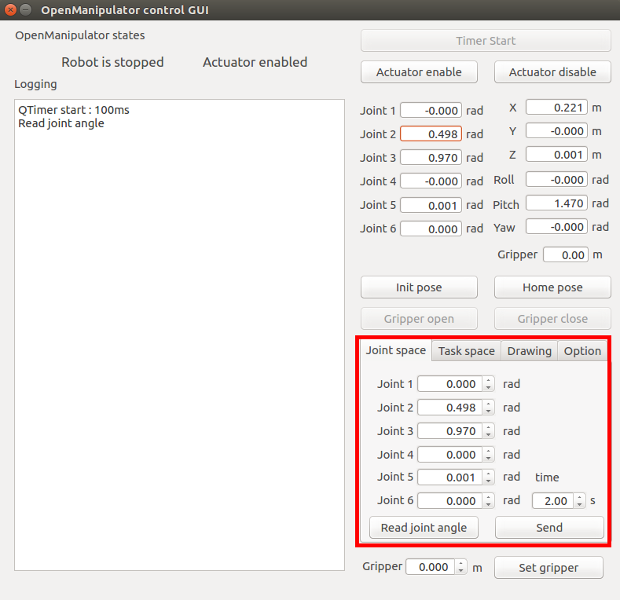The height and width of the screenshot is (600, 620).
Task: Decrease the Joint 2 spinbox value
Action: tap(489, 412)
